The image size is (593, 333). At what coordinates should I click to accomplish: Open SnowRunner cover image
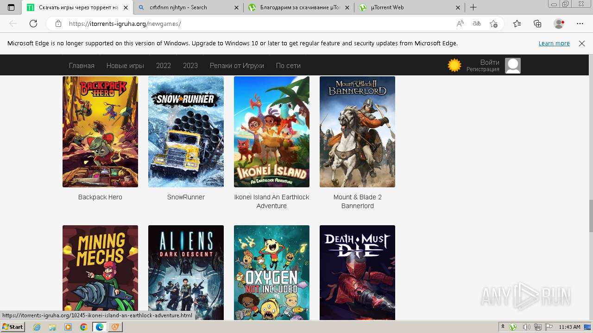186,132
